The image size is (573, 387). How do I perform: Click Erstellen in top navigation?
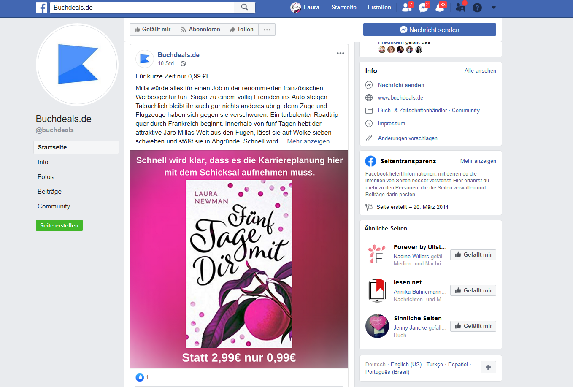pos(379,7)
